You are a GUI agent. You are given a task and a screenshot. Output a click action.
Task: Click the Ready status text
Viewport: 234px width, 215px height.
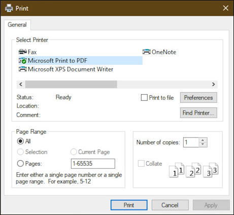pos(63,97)
